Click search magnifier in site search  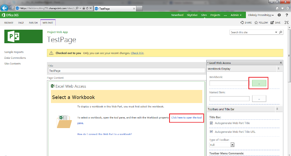coord(280,32)
